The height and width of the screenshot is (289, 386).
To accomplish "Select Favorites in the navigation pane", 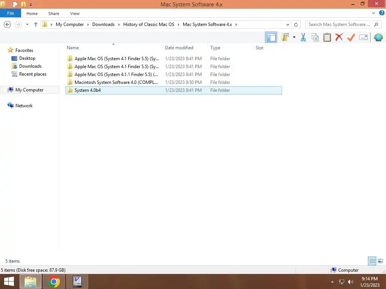I will 24,50.
